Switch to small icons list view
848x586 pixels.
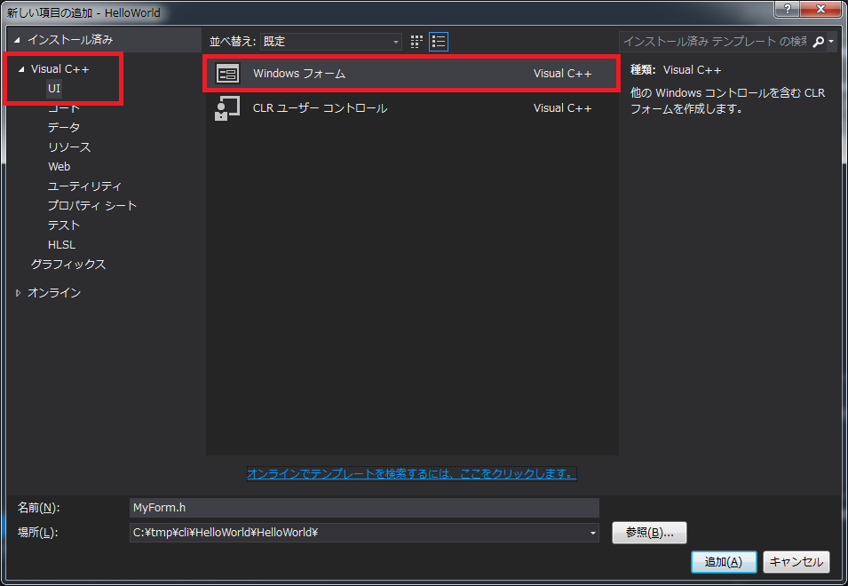click(x=439, y=42)
